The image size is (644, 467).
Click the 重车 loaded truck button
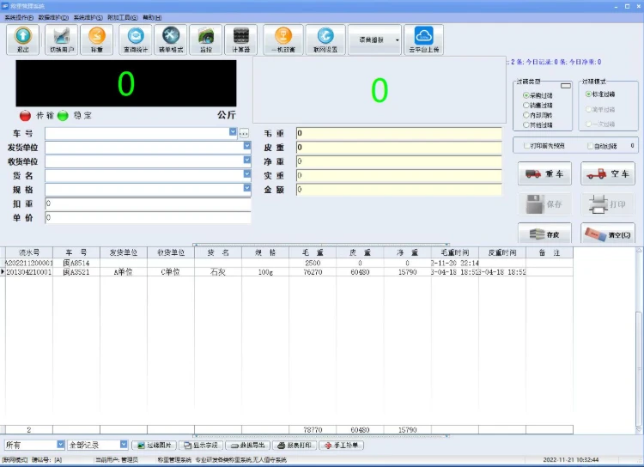click(x=544, y=173)
